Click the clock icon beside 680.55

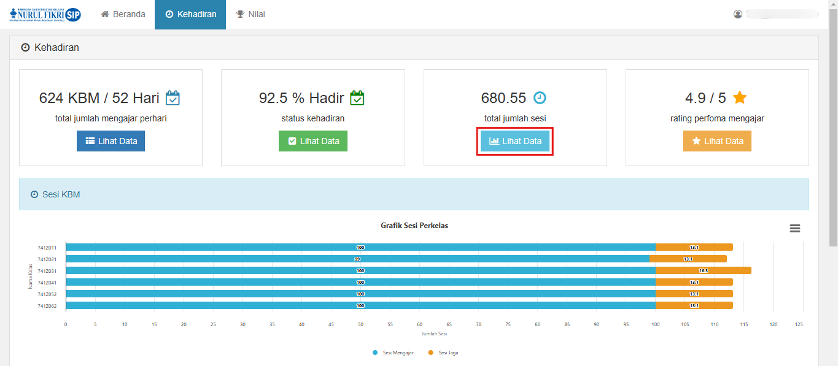539,98
